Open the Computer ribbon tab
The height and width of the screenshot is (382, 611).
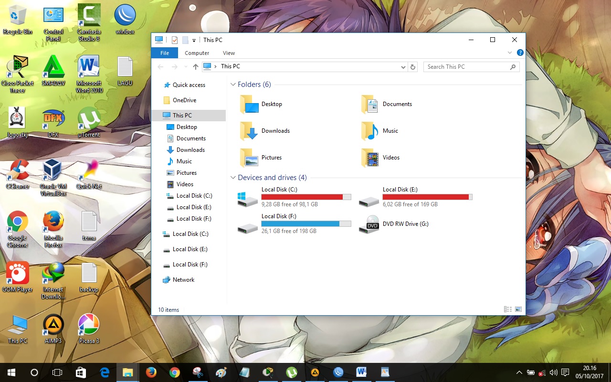click(197, 53)
